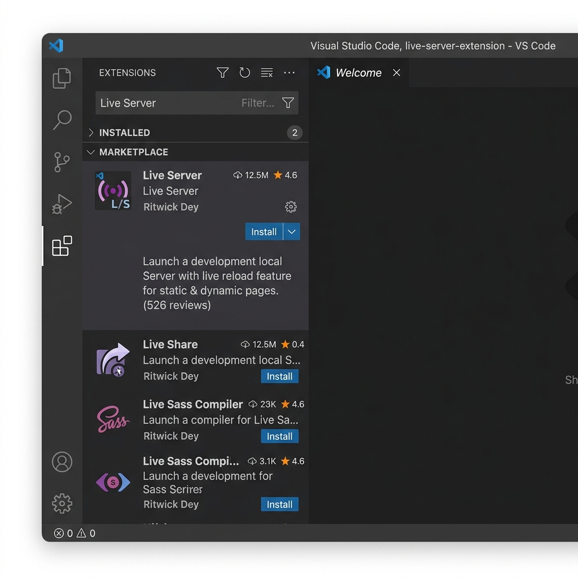Click the filter icon in Extensions header

coord(222,73)
